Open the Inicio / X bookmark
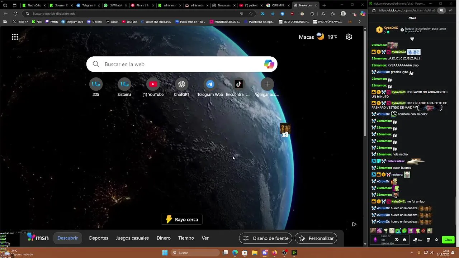Screen dimensions: 459x258 (x=20, y=21)
